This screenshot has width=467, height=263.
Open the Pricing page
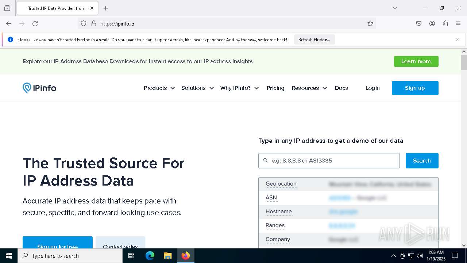click(x=275, y=88)
